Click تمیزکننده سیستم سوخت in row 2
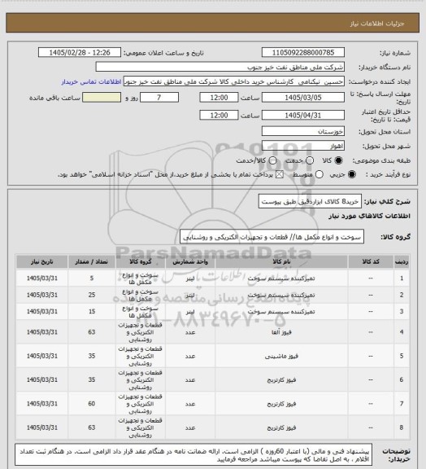Image resolution: width=426 pixels, height=469 pixels. (x=281, y=295)
